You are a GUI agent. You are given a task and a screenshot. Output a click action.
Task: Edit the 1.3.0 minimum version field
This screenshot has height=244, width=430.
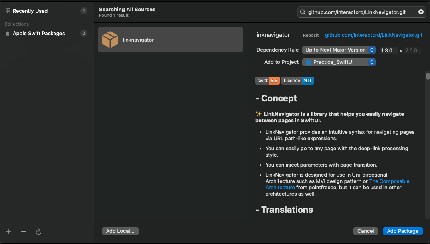pos(389,50)
